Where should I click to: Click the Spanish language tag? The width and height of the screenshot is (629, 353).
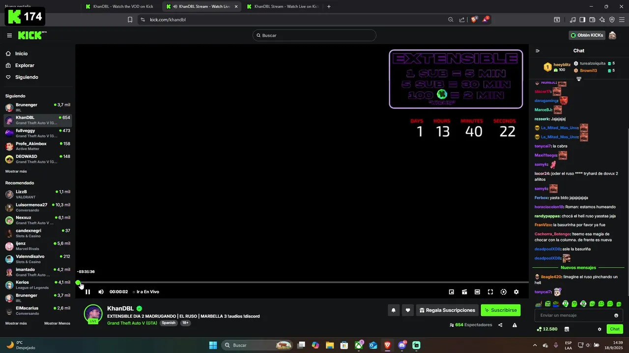pos(169,323)
